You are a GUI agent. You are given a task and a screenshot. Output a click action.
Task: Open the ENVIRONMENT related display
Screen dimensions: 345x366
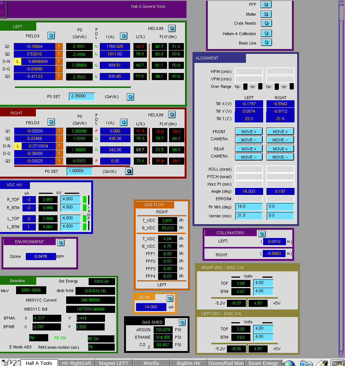tap(61, 243)
